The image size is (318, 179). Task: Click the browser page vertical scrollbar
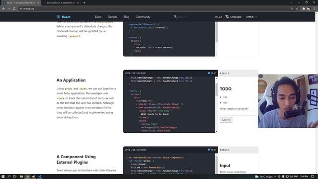(x=317, y=92)
